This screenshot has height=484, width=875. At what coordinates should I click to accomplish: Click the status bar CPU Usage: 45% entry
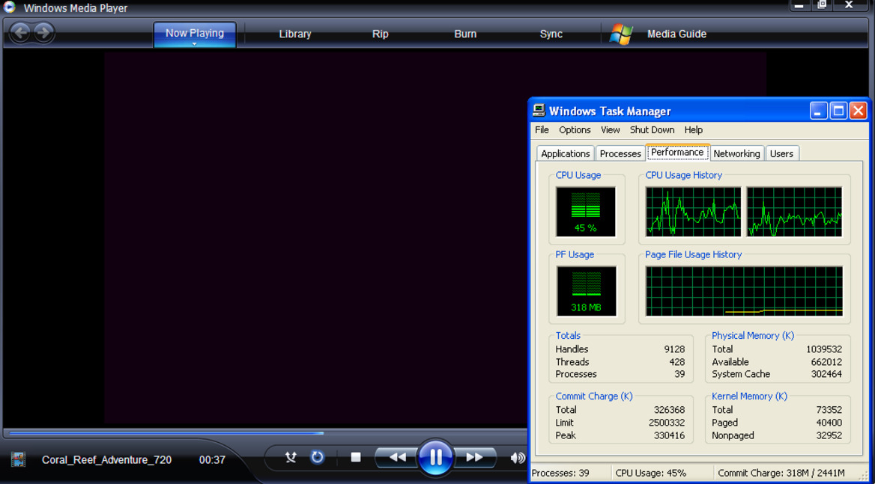(x=651, y=473)
